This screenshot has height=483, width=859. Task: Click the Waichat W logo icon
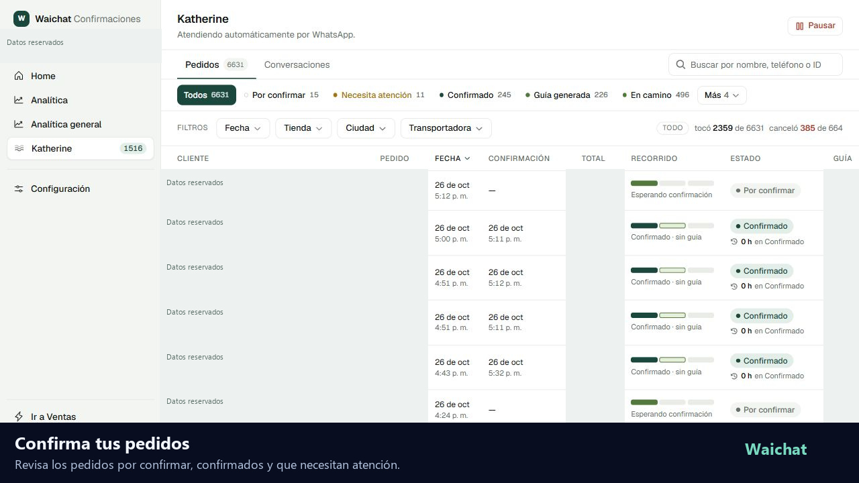pyautogui.click(x=21, y=18)
